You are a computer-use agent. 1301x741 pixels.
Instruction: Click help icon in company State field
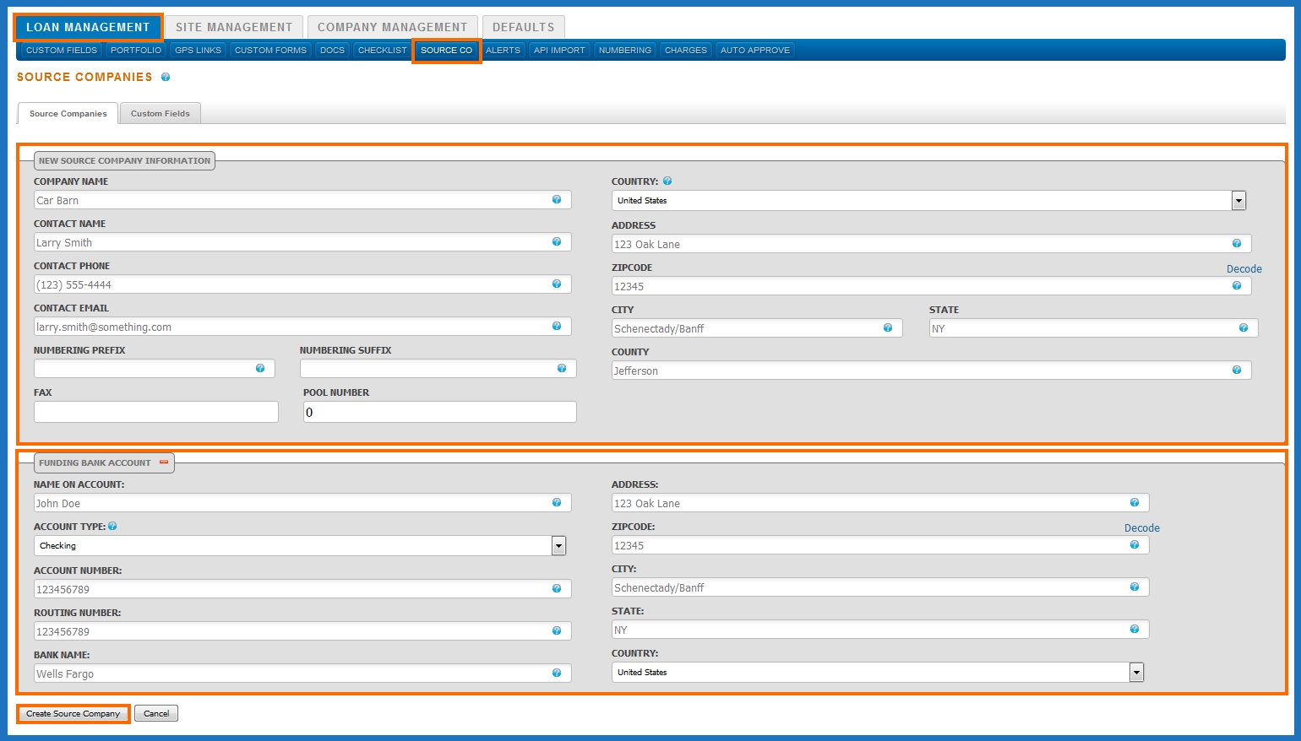click(1244, 327)
